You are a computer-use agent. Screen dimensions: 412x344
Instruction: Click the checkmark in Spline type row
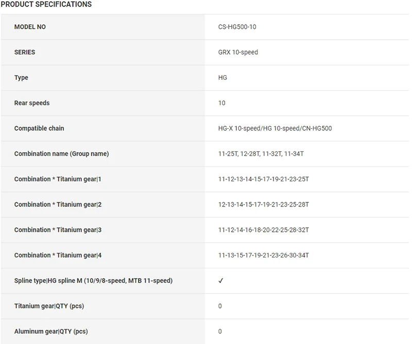click(x=221, y=281)
